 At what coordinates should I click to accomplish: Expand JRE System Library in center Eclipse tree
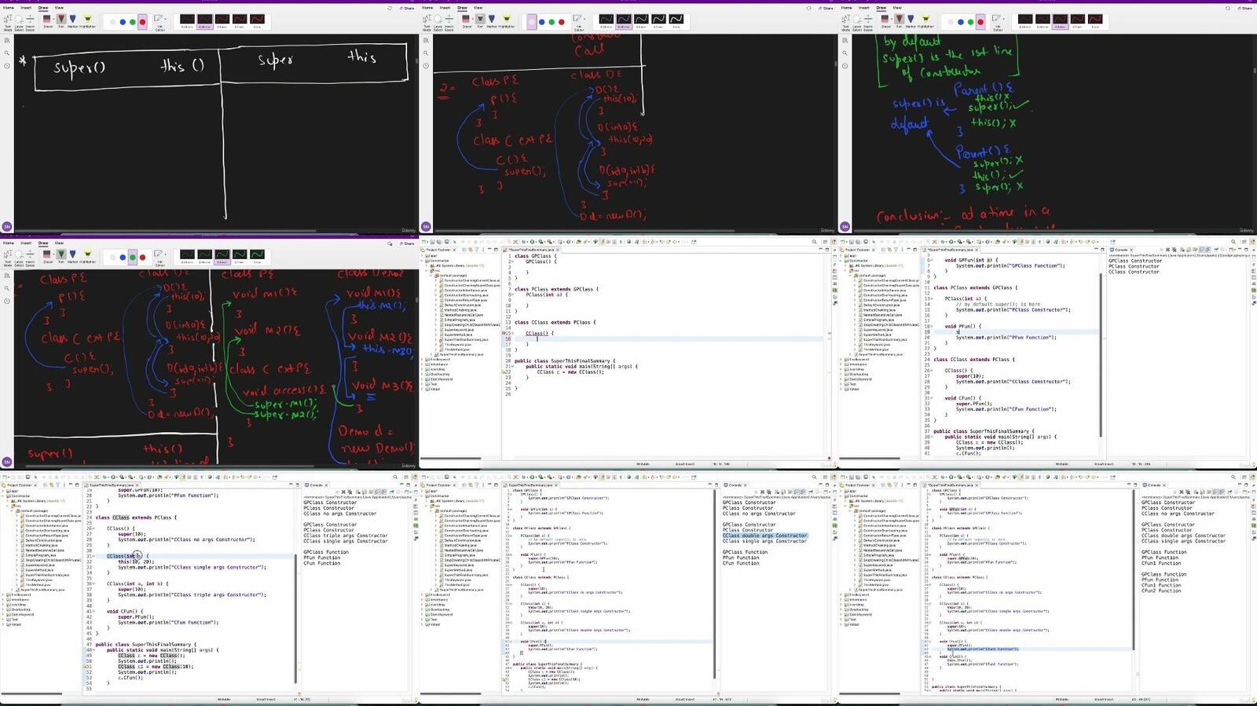(x=426, y=265)
